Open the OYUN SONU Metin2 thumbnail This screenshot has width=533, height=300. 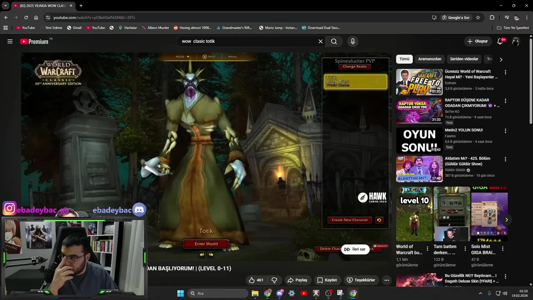[x=419, y=140]
